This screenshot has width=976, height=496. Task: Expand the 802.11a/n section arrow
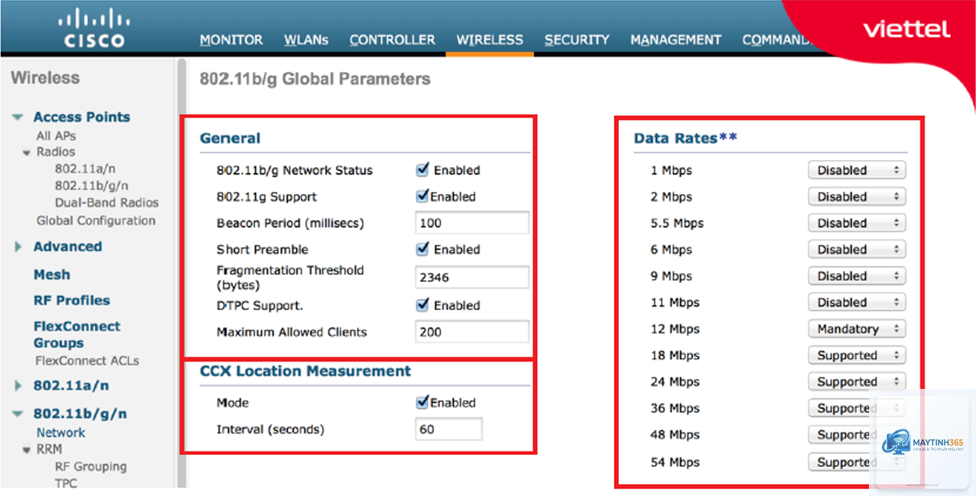point(18,385)
